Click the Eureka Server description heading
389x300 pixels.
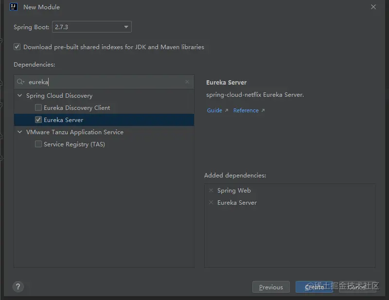[x=226, y=82]
